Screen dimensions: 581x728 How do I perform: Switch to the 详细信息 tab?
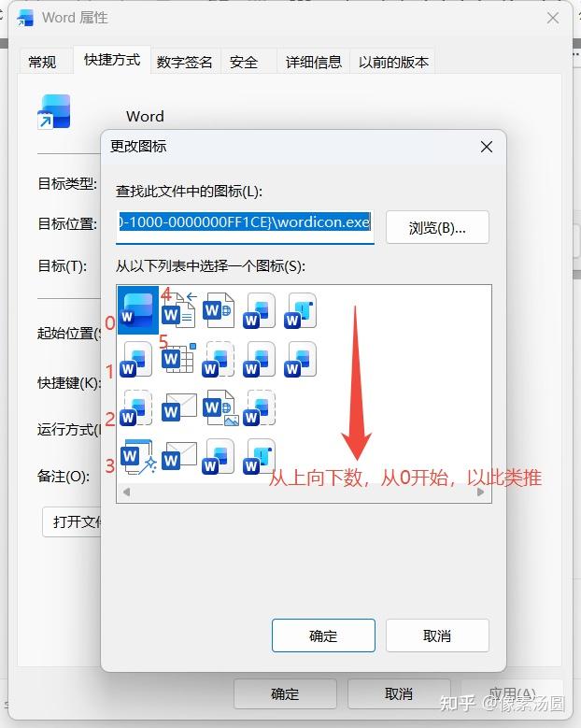(314, 63)
